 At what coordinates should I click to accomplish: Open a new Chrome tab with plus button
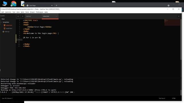pyautogui.click(x=56, y=5)
